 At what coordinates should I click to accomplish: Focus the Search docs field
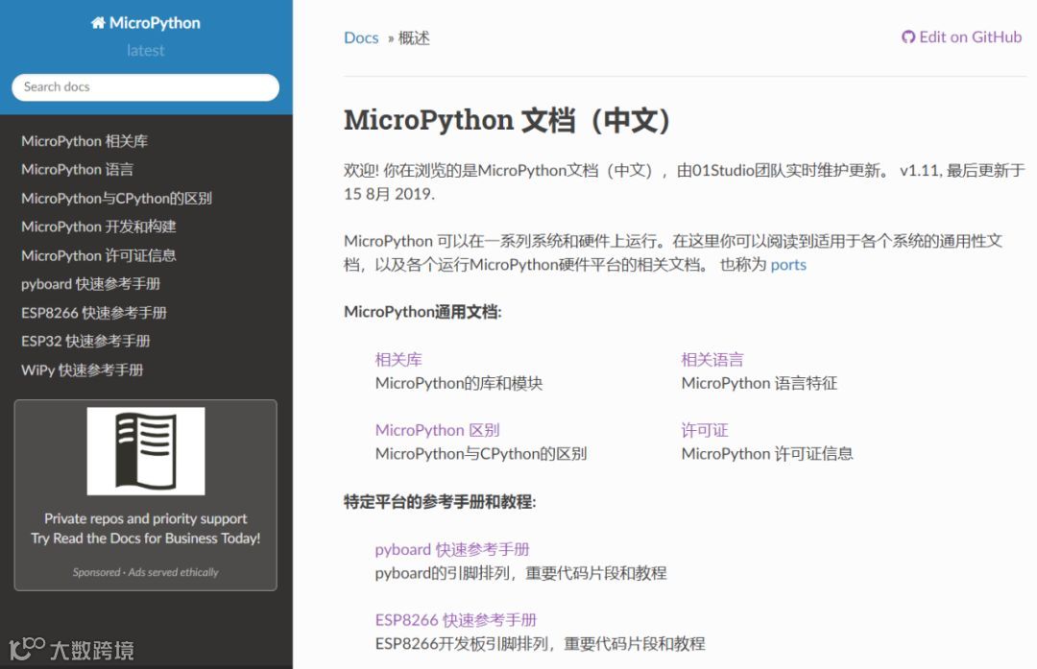[x=146, y=87]
